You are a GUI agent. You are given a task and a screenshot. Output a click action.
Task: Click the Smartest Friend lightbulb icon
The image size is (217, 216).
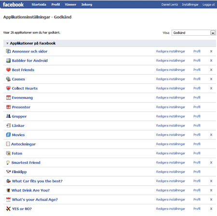[x=8, y=162]
